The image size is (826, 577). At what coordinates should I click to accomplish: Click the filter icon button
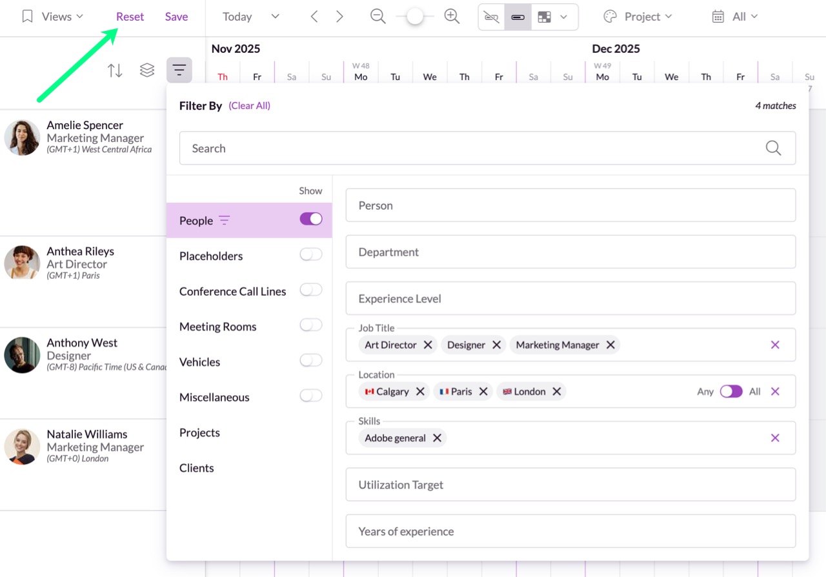[x=179, y=70]
